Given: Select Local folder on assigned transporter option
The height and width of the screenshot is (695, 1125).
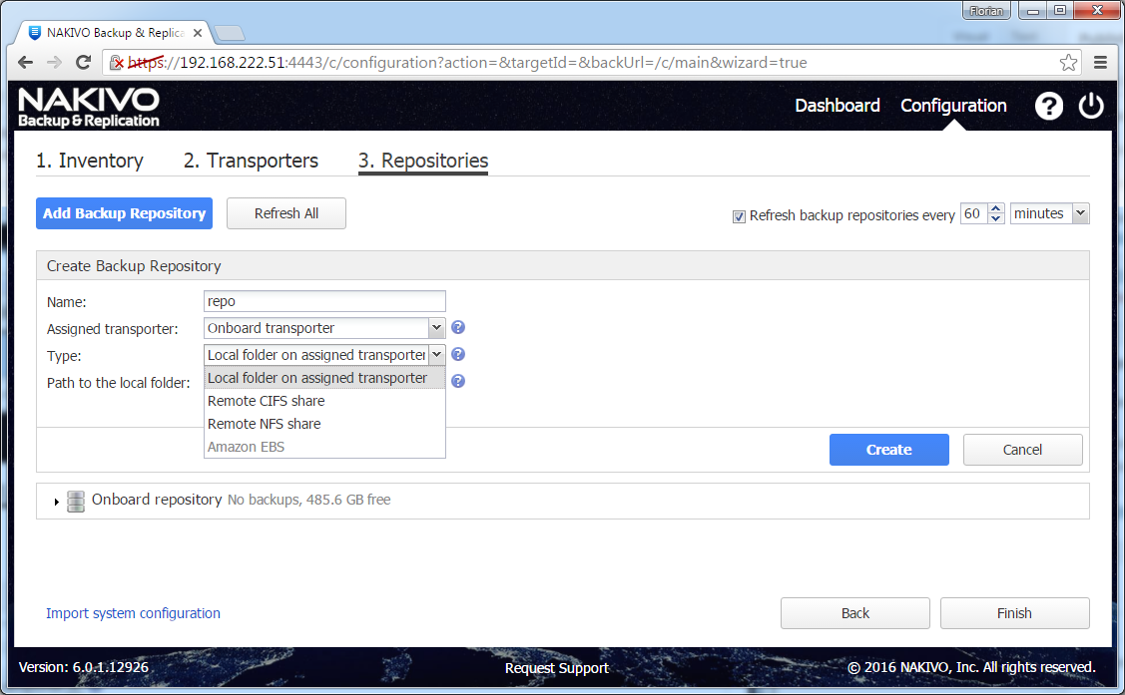Looking at the screenshot, I should pos(324,378).
